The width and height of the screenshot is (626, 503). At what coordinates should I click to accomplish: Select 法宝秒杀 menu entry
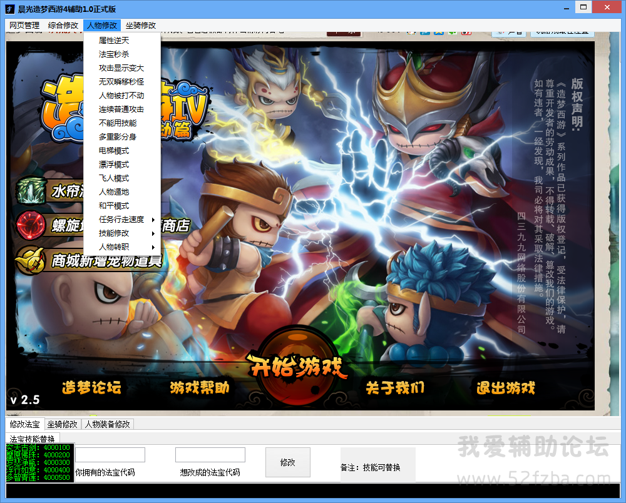(122, 54)
